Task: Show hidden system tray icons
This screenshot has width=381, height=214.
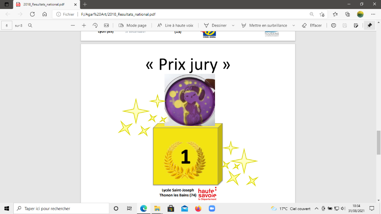Action: tap(316, 209)
